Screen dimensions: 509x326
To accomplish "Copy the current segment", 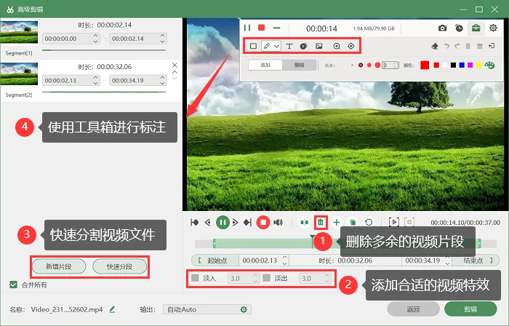I will point(352,223).
